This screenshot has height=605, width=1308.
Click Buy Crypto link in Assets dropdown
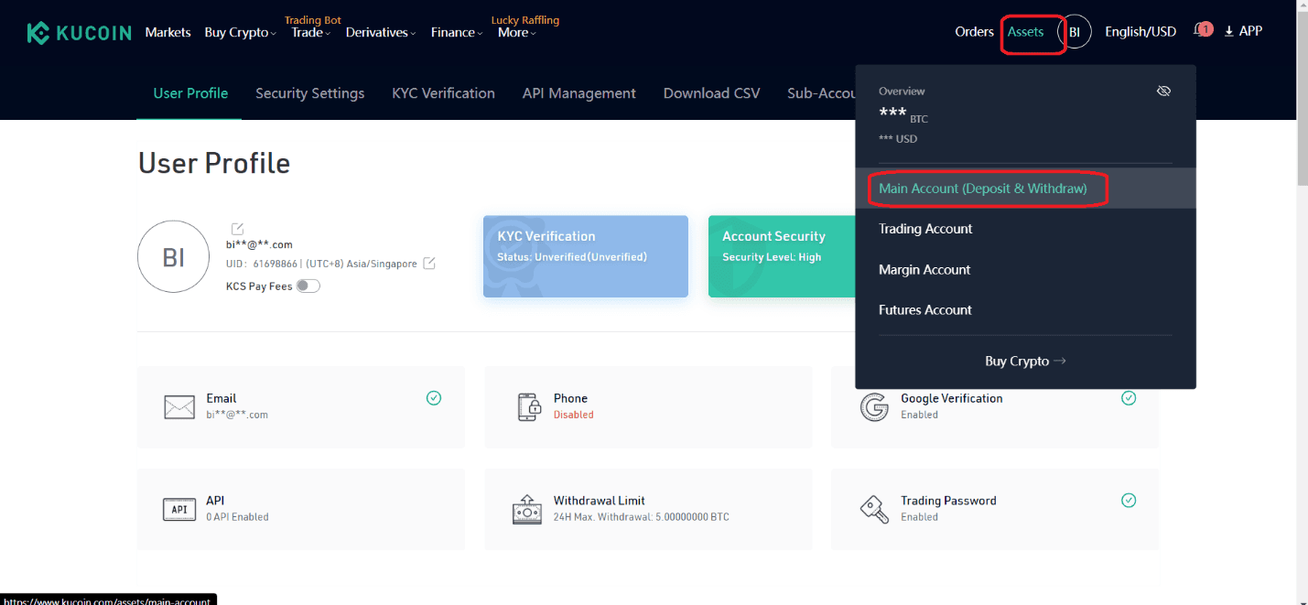[x=1025, y=361]
